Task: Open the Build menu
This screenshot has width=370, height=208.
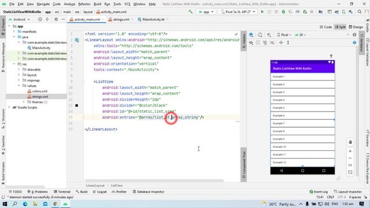Action: [x=98, y=4]
